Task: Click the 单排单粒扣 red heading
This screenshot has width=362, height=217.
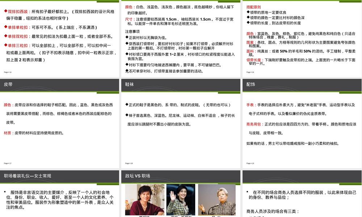Action: pyautogui.click(x=17, y=27)
